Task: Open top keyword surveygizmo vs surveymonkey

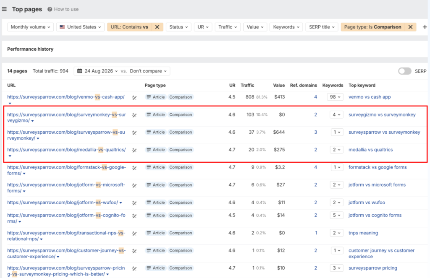Action: 382,114
